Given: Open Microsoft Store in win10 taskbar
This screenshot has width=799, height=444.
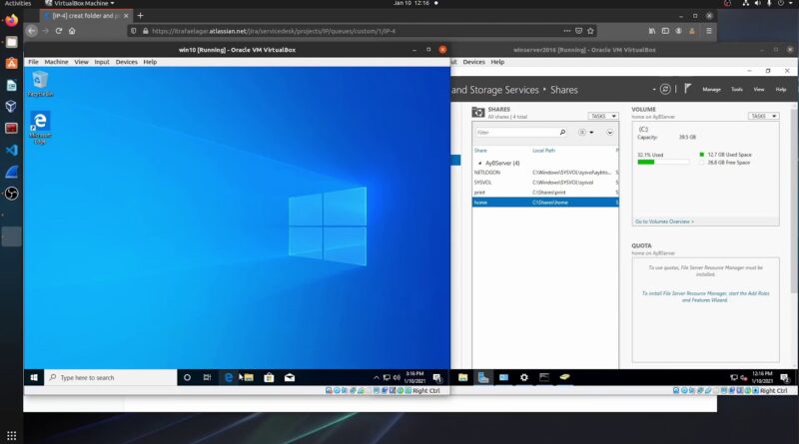Looking at the screenshot, I should click(269, 377).
